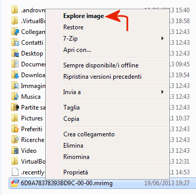
Task: Select Ripristina versioni precedenti
Action: point(102,77)
